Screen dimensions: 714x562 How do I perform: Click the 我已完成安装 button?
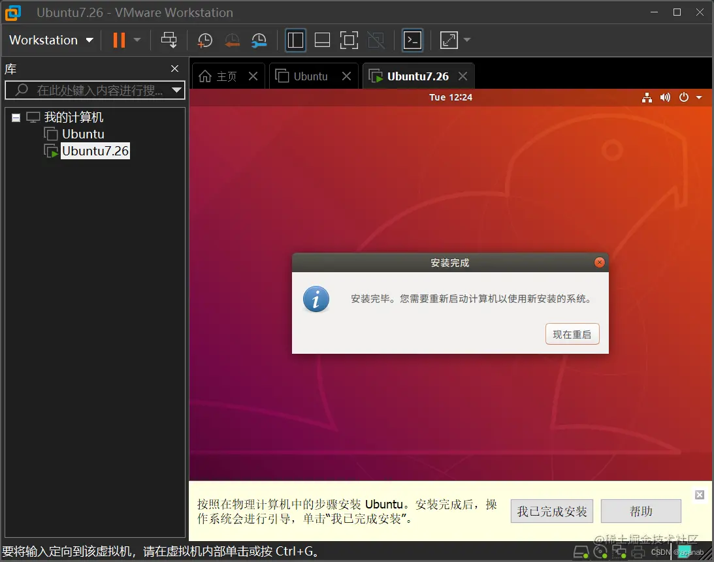[552, 511]
